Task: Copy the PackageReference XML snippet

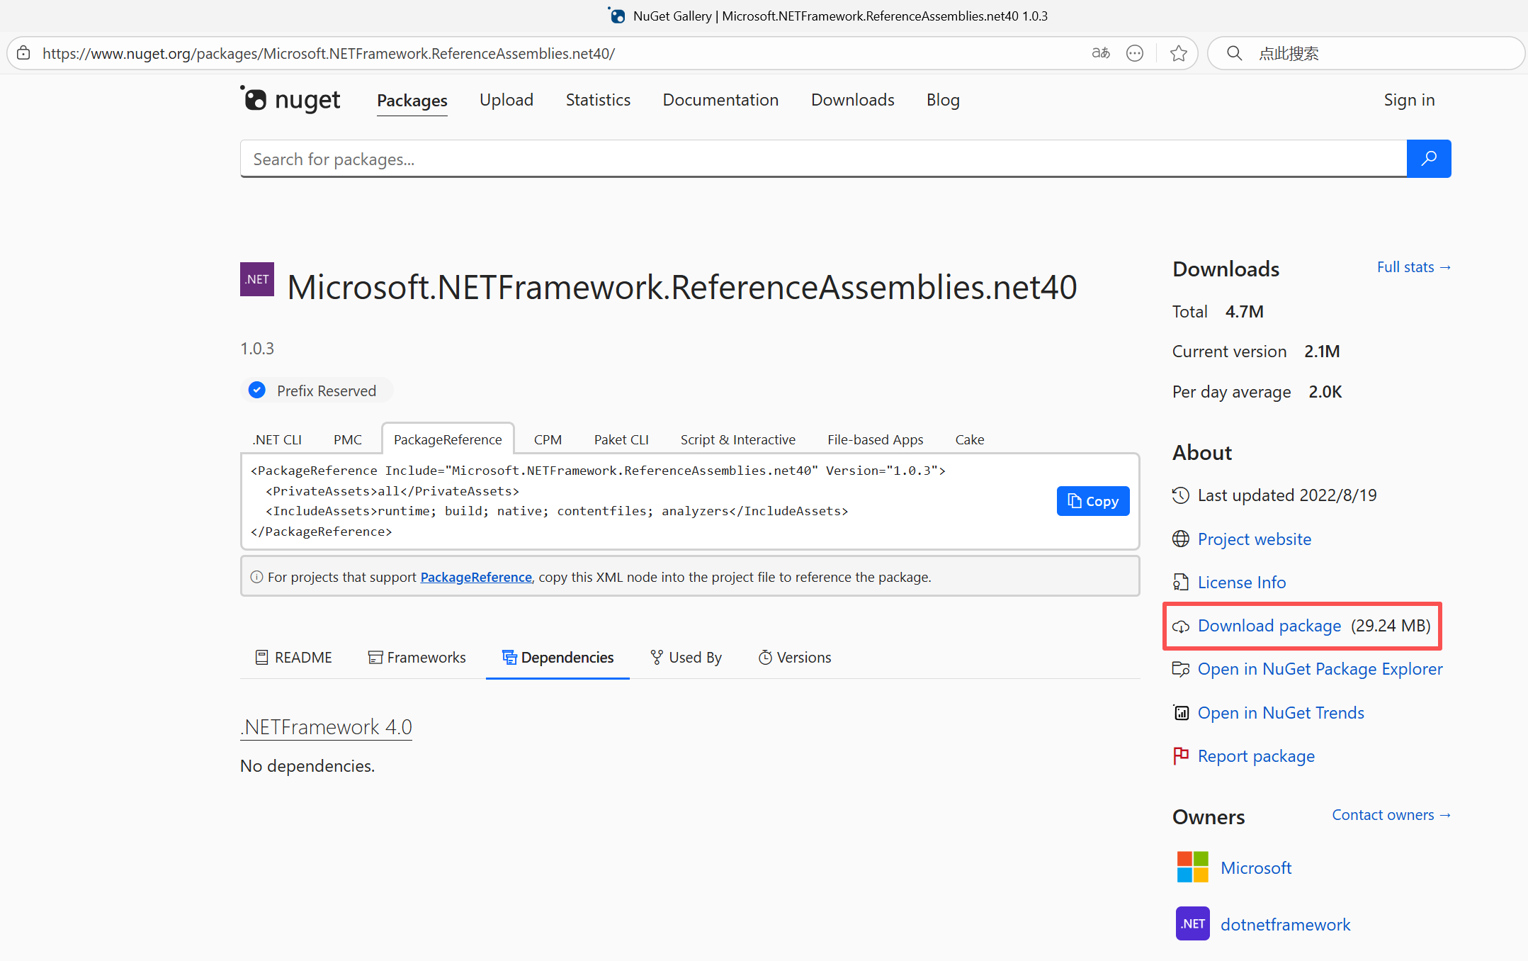Action: (x=1092, y=501)
